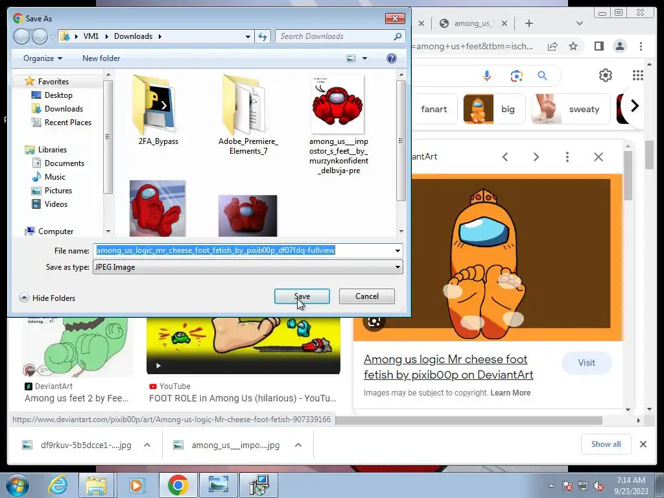Select the Adobe_Premiere_Elements_7 folder
Image resolution: width=664 pixels, height=498 pixels.
pos(248,114)
